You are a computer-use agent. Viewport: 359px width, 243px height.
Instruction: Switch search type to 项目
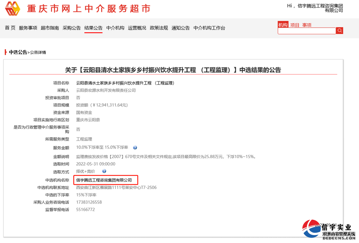(295, 25)
